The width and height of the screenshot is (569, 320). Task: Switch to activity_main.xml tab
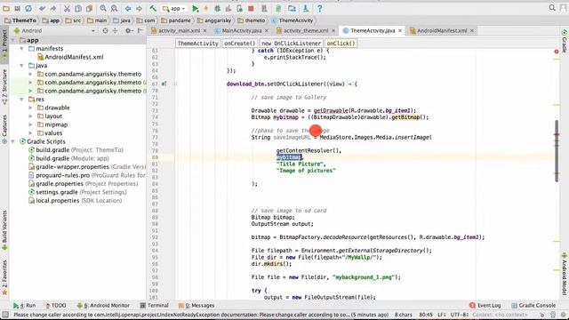click(x=179, y=31)
